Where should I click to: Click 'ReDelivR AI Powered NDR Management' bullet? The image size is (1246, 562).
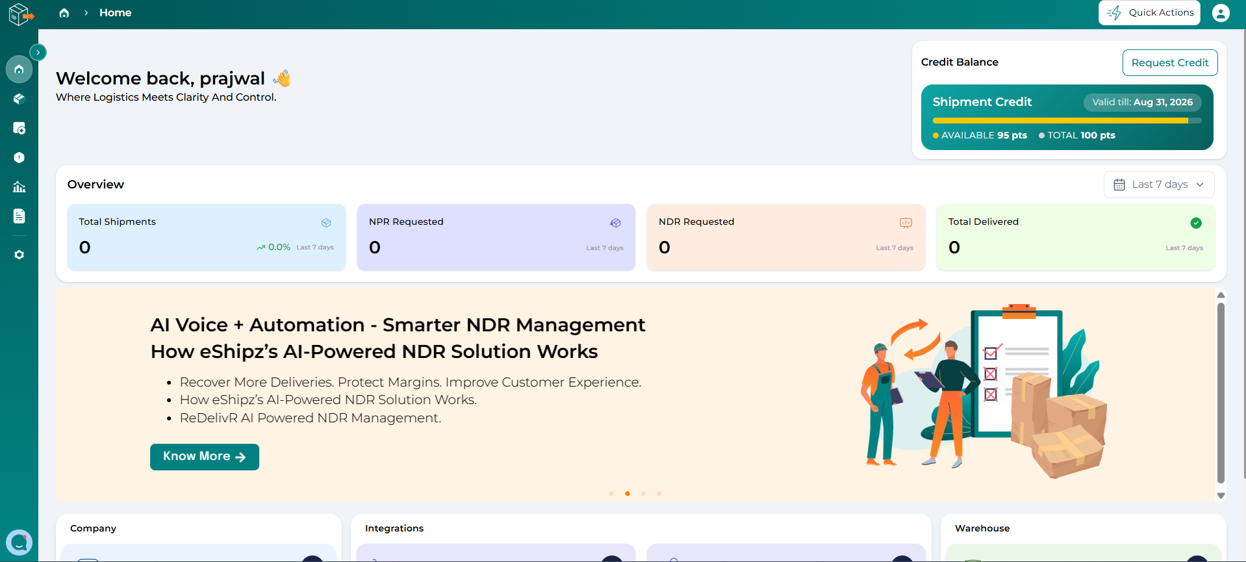point(310,418)
